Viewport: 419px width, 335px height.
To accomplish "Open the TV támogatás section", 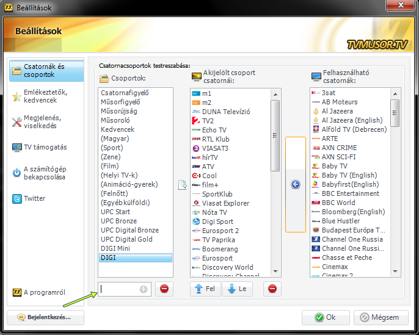I will pyautogui.click(x=45, y=147).
